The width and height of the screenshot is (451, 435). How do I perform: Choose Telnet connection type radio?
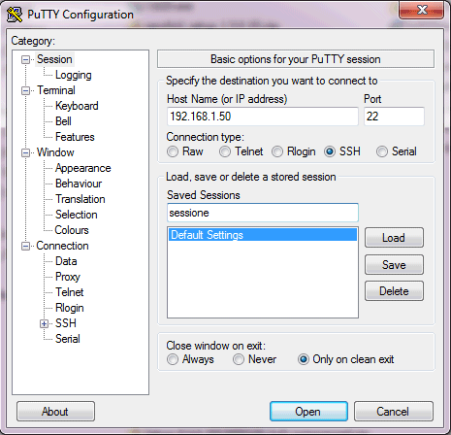pos(225,151)
